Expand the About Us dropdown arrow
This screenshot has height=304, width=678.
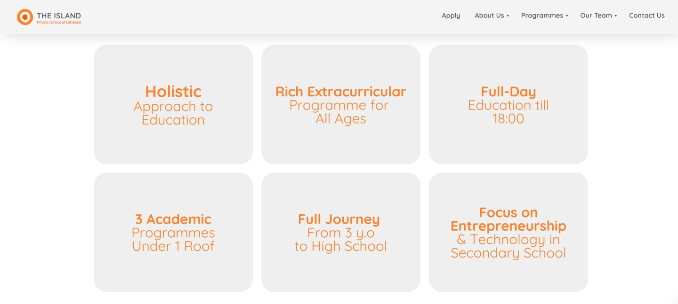click(508, 16)
